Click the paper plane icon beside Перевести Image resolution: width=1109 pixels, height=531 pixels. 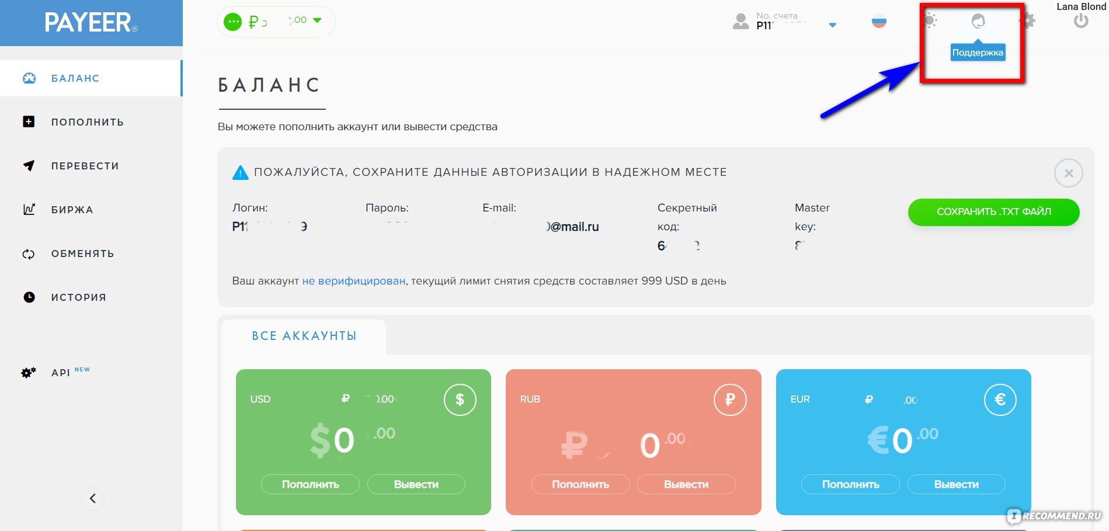click(29, 165)
